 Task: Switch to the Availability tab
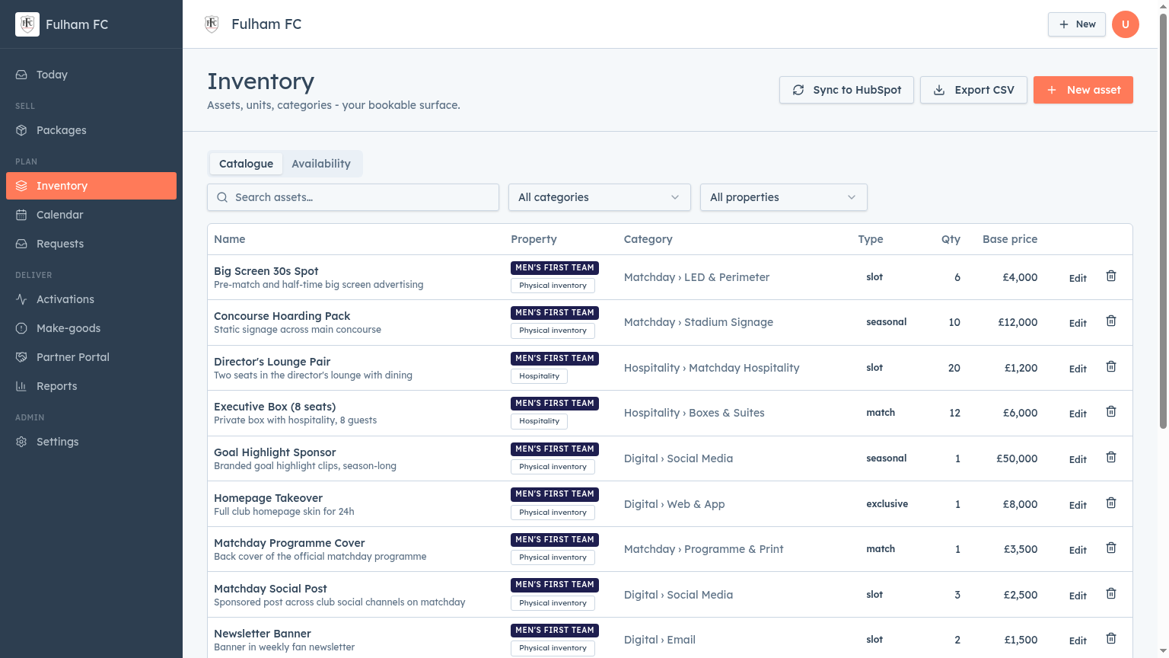pos(321,164)
